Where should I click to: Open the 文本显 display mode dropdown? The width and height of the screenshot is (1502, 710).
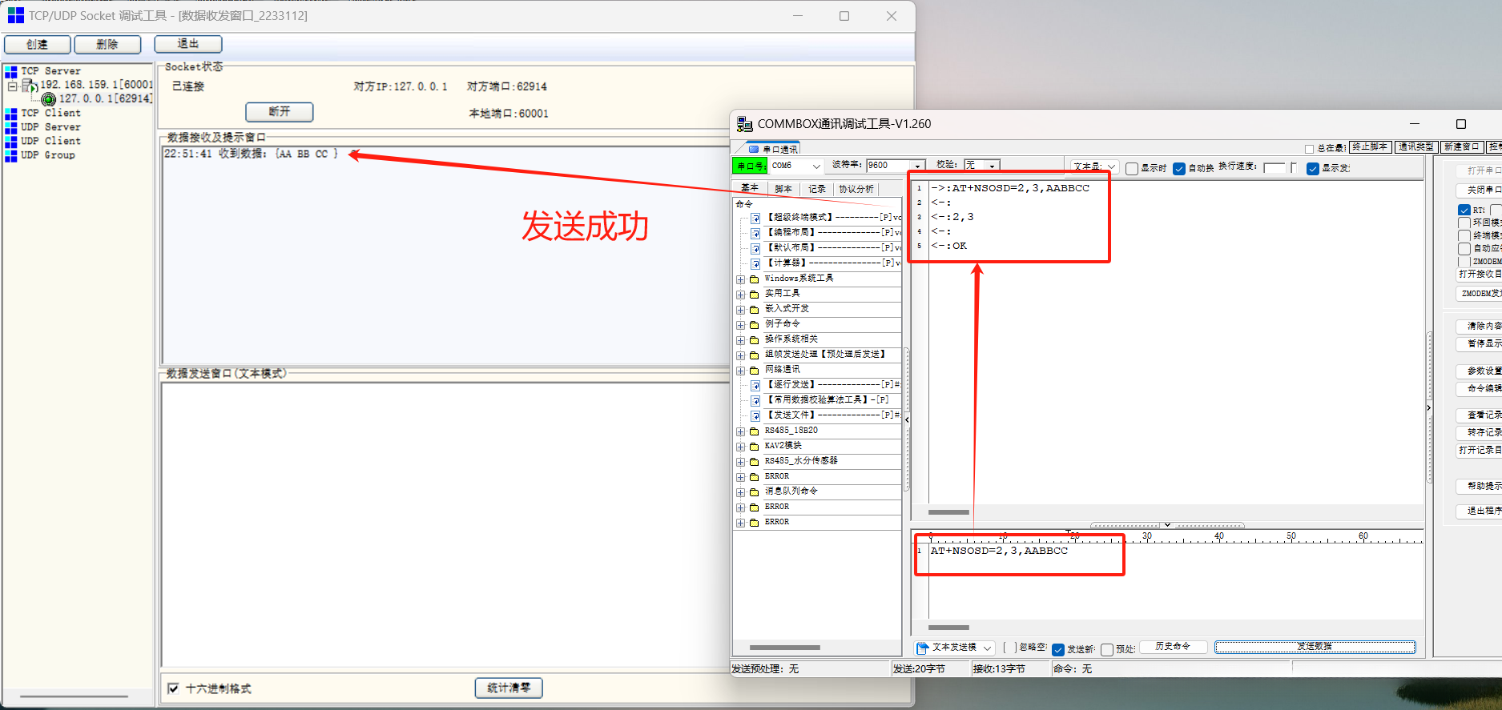(1111, 167)
